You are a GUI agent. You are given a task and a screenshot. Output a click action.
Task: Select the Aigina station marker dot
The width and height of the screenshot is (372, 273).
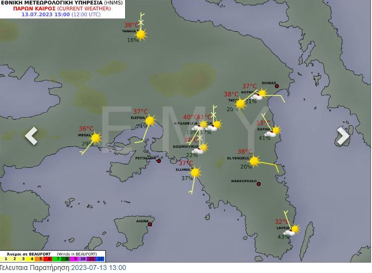coord(149,224)
